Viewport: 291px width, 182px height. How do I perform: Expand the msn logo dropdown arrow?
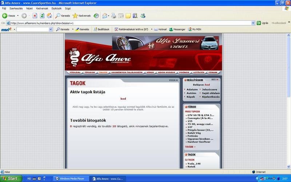click(x=14, y=29)
